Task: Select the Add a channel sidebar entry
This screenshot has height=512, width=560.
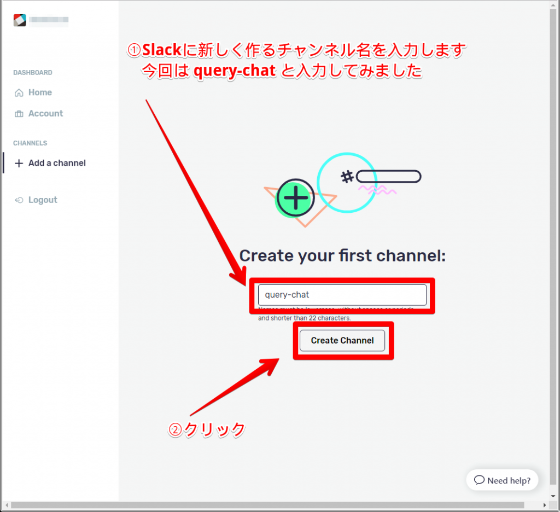Action: click(x=57, y=163)
